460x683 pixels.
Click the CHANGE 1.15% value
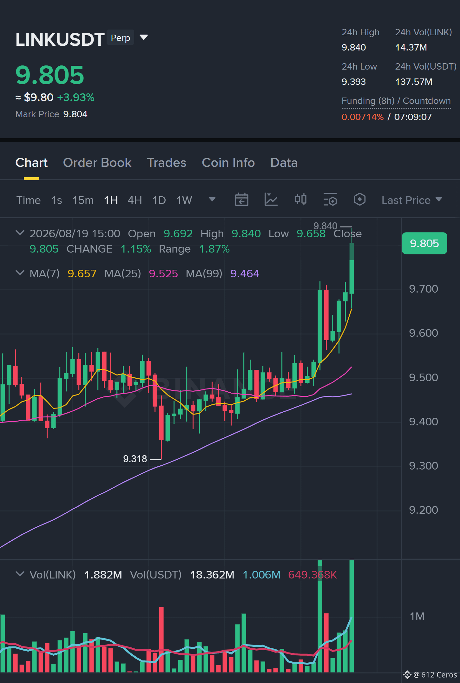tap(136, 249)
